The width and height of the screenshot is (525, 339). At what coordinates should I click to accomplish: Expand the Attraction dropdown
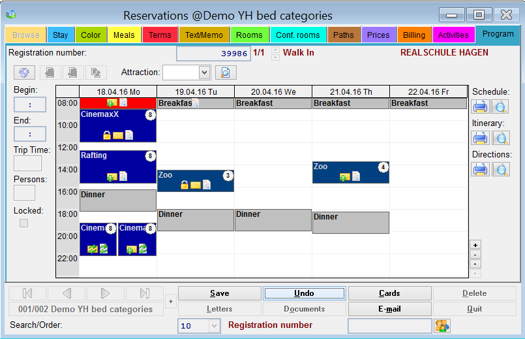point(204,73)
